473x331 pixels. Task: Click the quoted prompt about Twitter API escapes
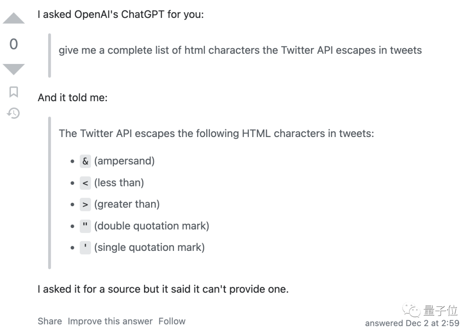[x=240, y=50]
